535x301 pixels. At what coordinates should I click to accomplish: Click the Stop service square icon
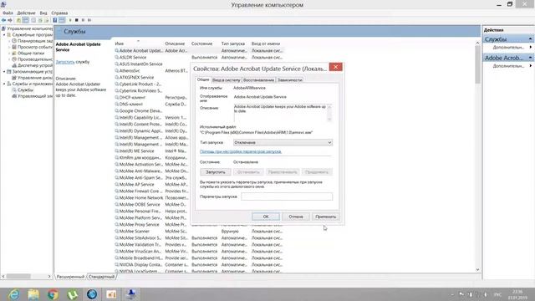tap(77, 20)
